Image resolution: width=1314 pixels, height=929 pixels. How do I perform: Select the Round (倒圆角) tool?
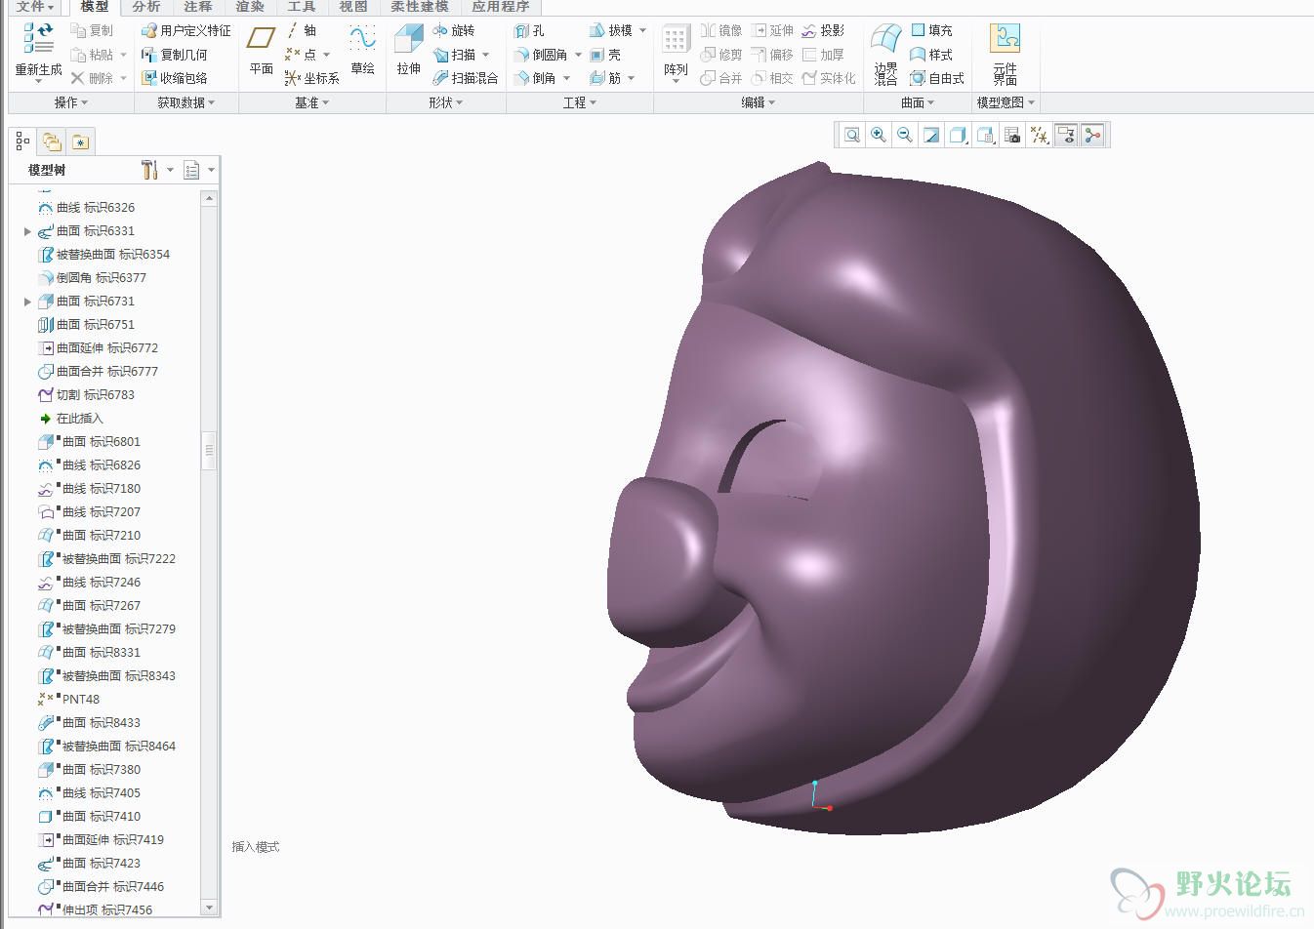coord(540,55)
